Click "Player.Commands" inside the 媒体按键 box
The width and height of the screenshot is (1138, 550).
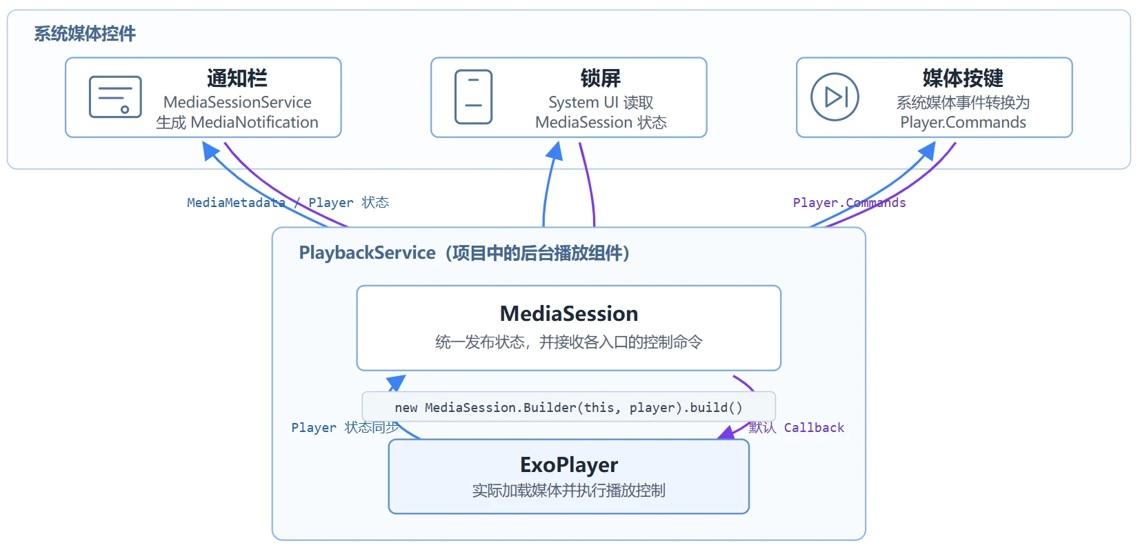coord(963,122)
